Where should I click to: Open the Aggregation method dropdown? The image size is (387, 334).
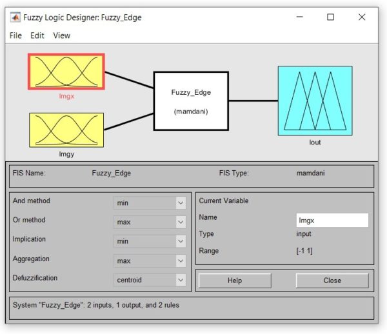(150, 260)
